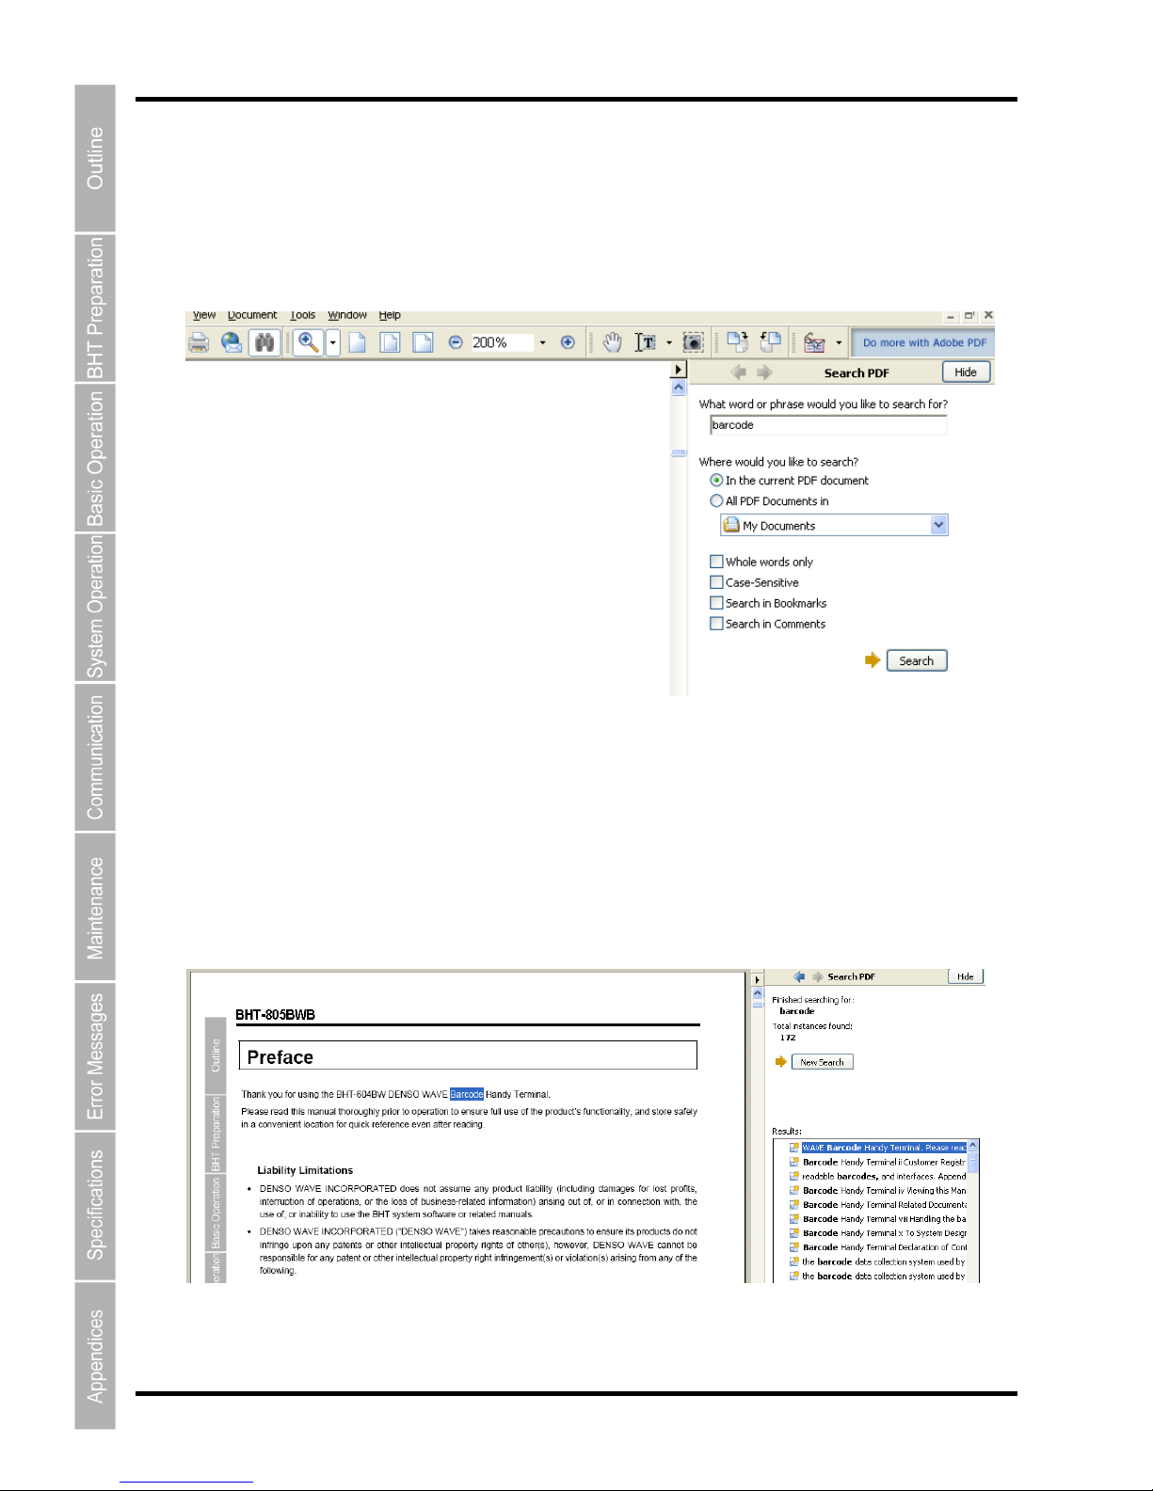1153x1491 pixels.
Task: Click the Fit Page icon
Action: [x=390, y=342]
